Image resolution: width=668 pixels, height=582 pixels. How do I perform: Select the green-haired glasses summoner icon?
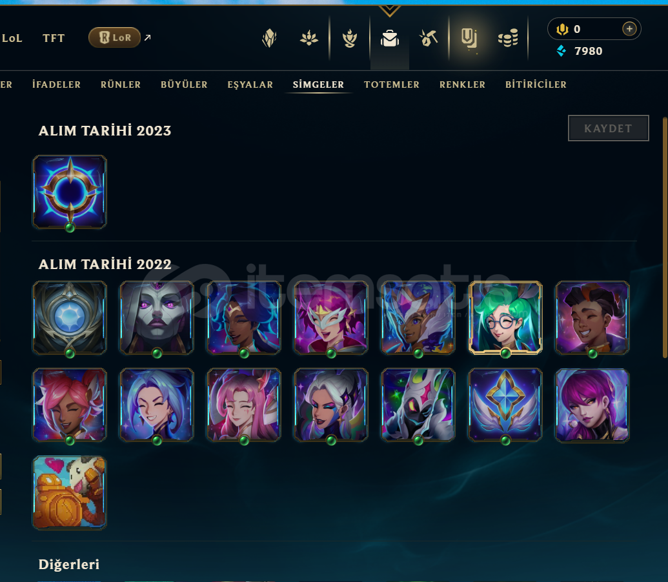coord(505,317)
